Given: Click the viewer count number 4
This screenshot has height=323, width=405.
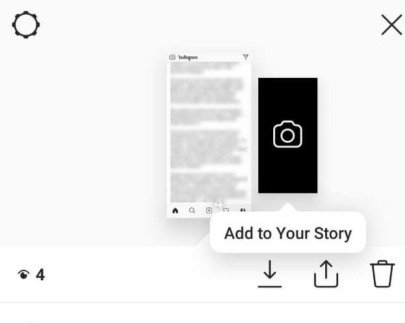Looking at the screenshot, I should pos(40,274).
